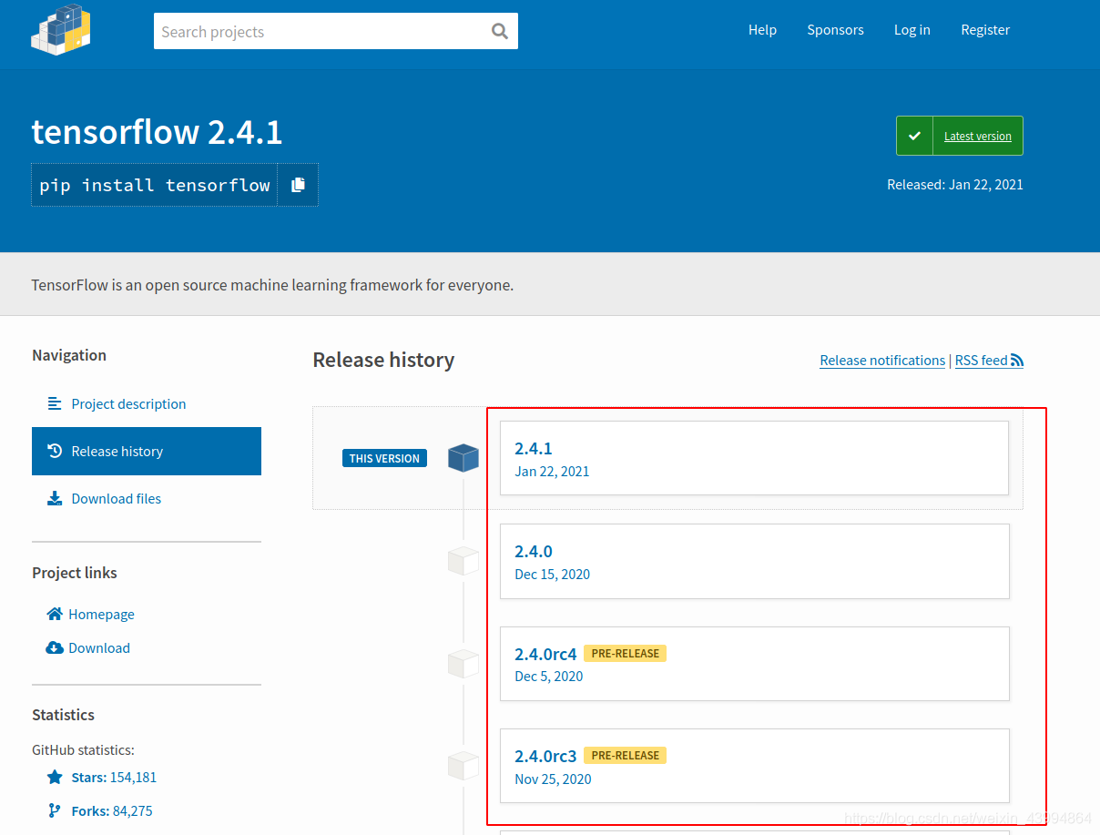Click PRE-RELEASE badge on 2.4.0rc4

coord(625,653)
